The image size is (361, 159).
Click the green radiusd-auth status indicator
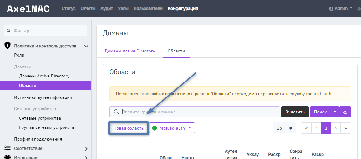(x=155, y=128)
